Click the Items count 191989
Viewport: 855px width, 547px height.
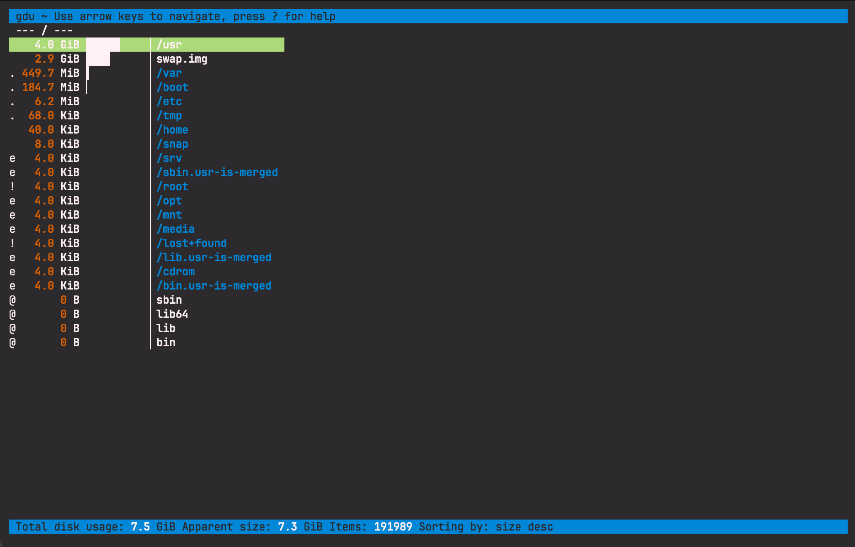pos(393,526)
